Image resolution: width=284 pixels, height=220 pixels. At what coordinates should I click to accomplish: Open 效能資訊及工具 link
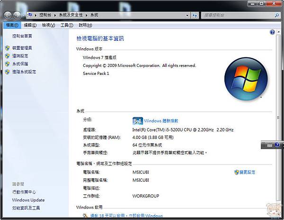tap(26, 208)
